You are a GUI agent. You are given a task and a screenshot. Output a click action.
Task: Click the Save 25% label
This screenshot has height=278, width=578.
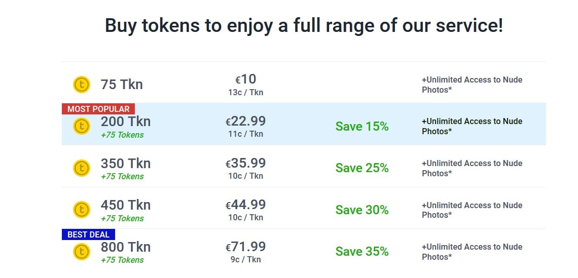(362, 168)
